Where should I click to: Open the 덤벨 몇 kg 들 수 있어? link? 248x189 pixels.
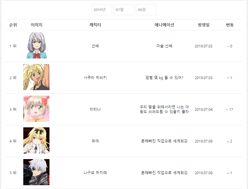(x=164, y=78)
